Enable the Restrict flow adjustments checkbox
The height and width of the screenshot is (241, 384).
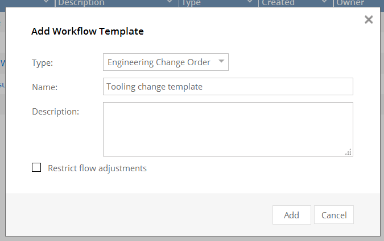pyautogui.click(x=37, y=167)
